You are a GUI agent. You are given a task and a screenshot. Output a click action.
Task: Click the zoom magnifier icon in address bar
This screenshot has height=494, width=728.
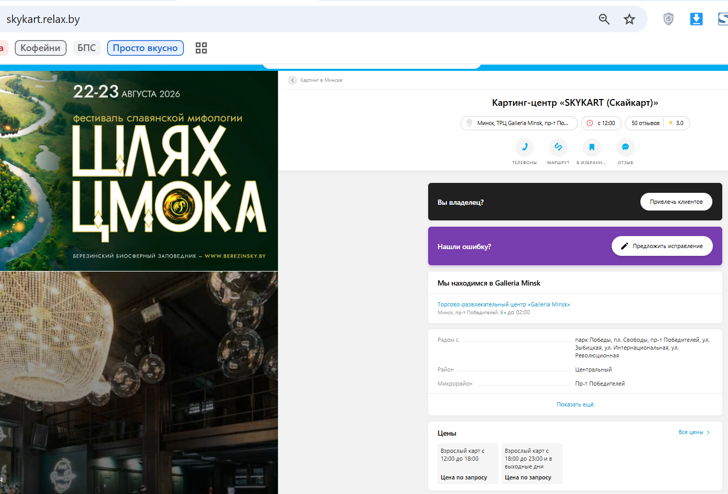[604, 19]
